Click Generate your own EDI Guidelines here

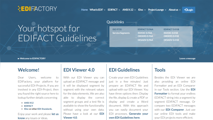click(x=129, y=116)
